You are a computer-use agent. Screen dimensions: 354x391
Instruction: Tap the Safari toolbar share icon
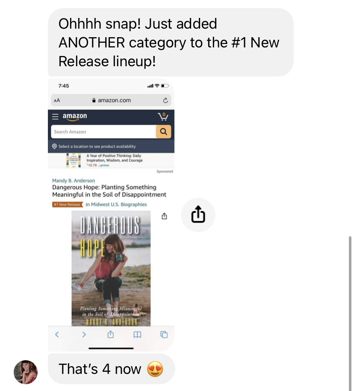[110, 334]
